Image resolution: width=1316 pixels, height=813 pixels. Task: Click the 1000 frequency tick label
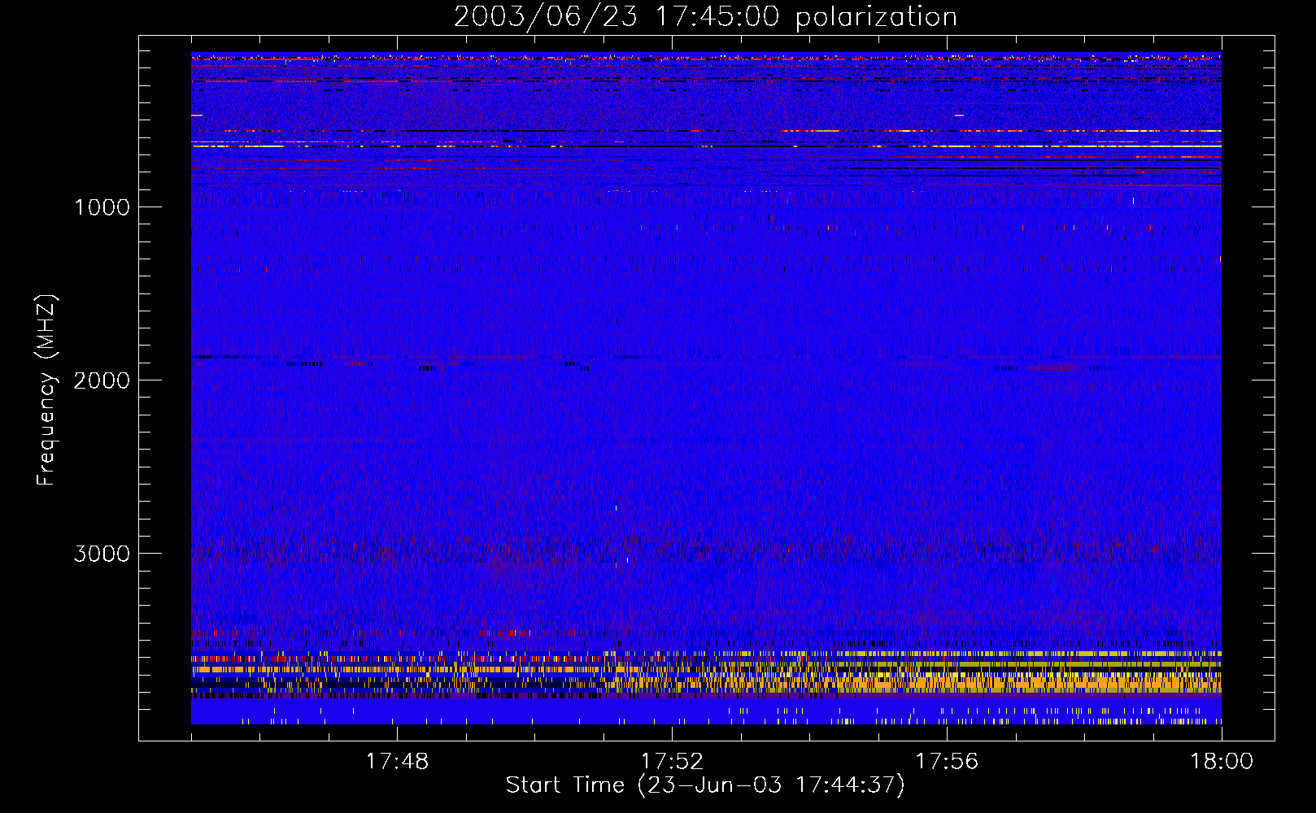coord(102,207)
